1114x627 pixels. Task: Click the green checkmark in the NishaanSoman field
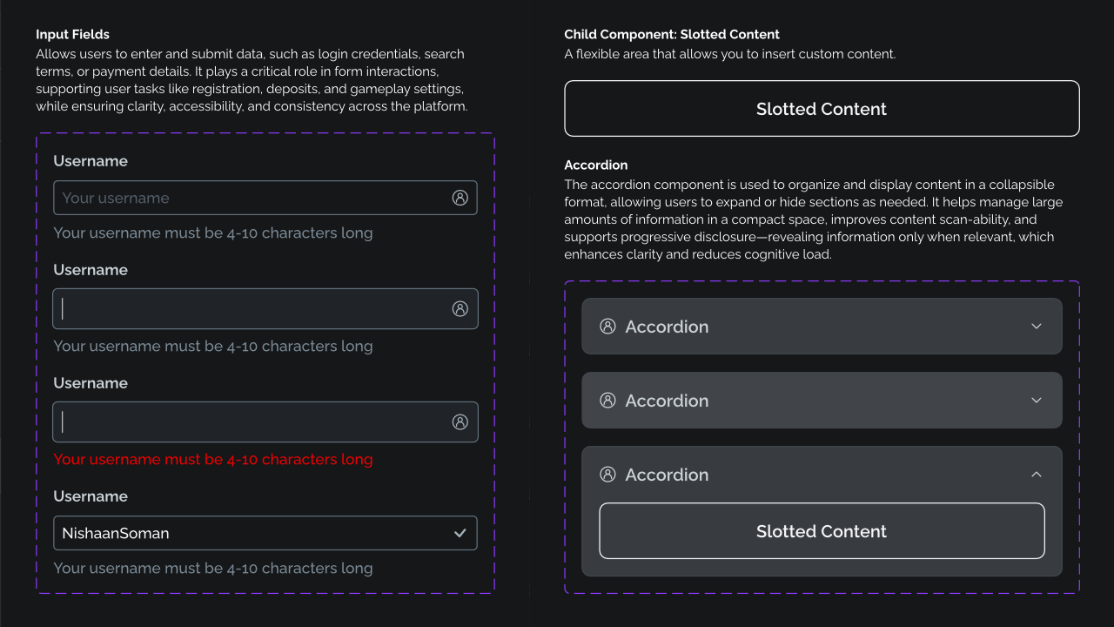click(460, 533)
